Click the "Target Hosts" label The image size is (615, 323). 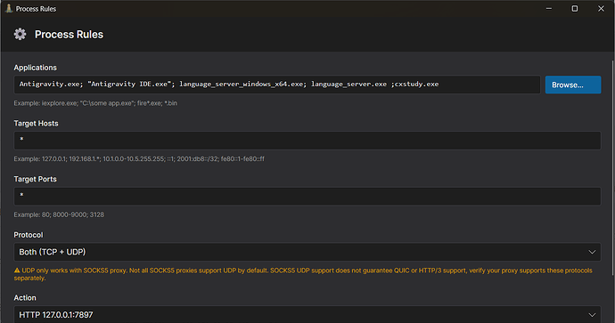(x=36, y=124)
